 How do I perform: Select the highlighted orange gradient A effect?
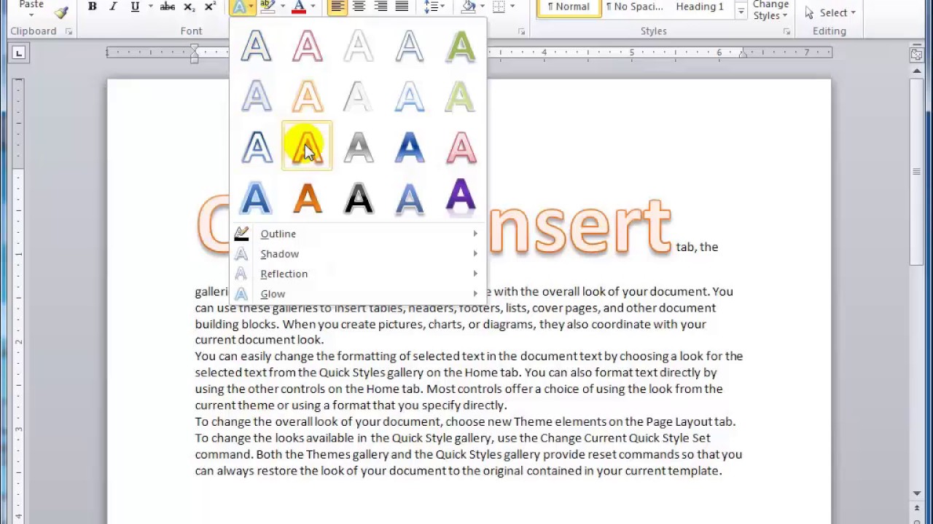pos(307,146)
